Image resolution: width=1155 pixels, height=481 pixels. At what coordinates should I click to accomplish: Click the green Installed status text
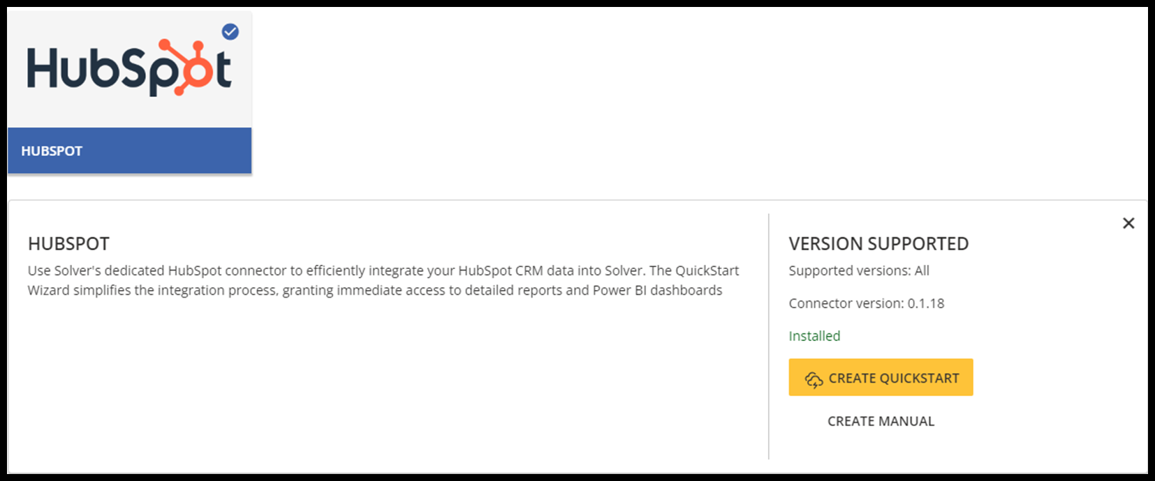[x=814, y=336]
